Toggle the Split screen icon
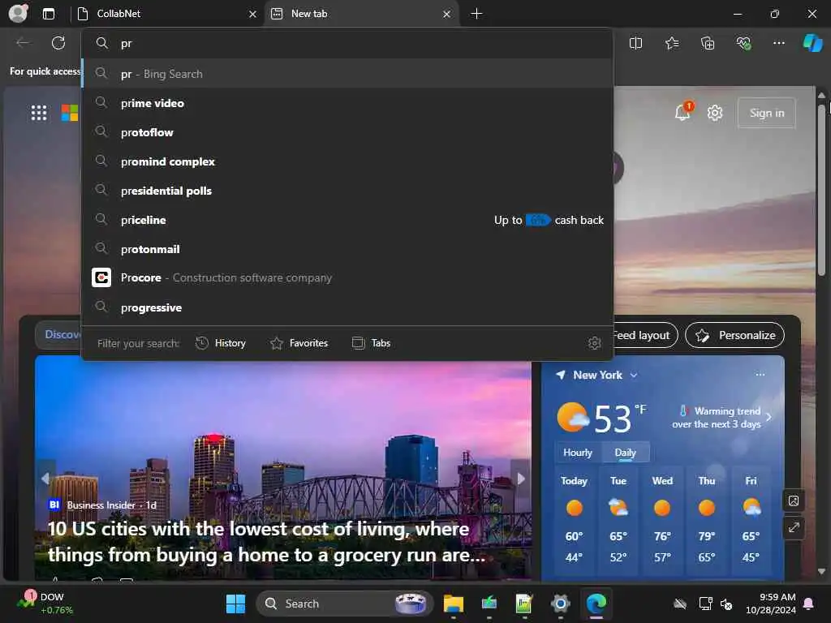The height and width of the screenshot is (623, 831). [635, 43]
